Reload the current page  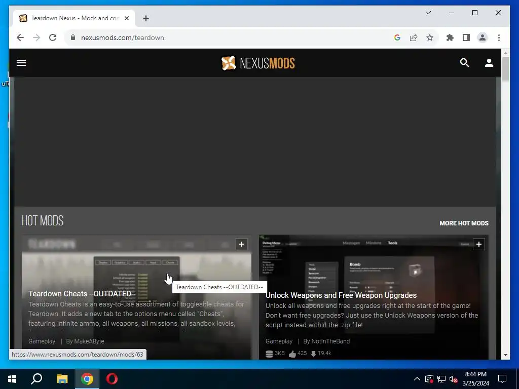click(x=53, y=37)
